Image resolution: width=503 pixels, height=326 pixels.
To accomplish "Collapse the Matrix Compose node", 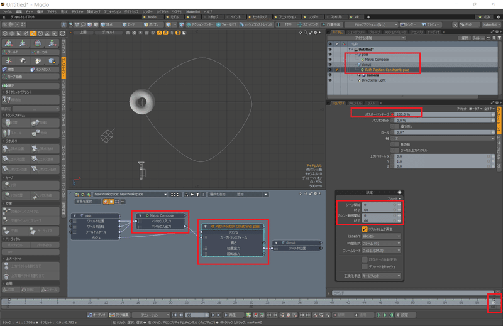I will point(140,215).
